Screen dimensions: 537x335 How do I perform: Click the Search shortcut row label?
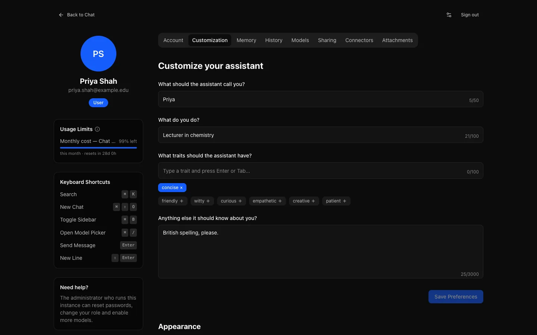coord(68,194)
